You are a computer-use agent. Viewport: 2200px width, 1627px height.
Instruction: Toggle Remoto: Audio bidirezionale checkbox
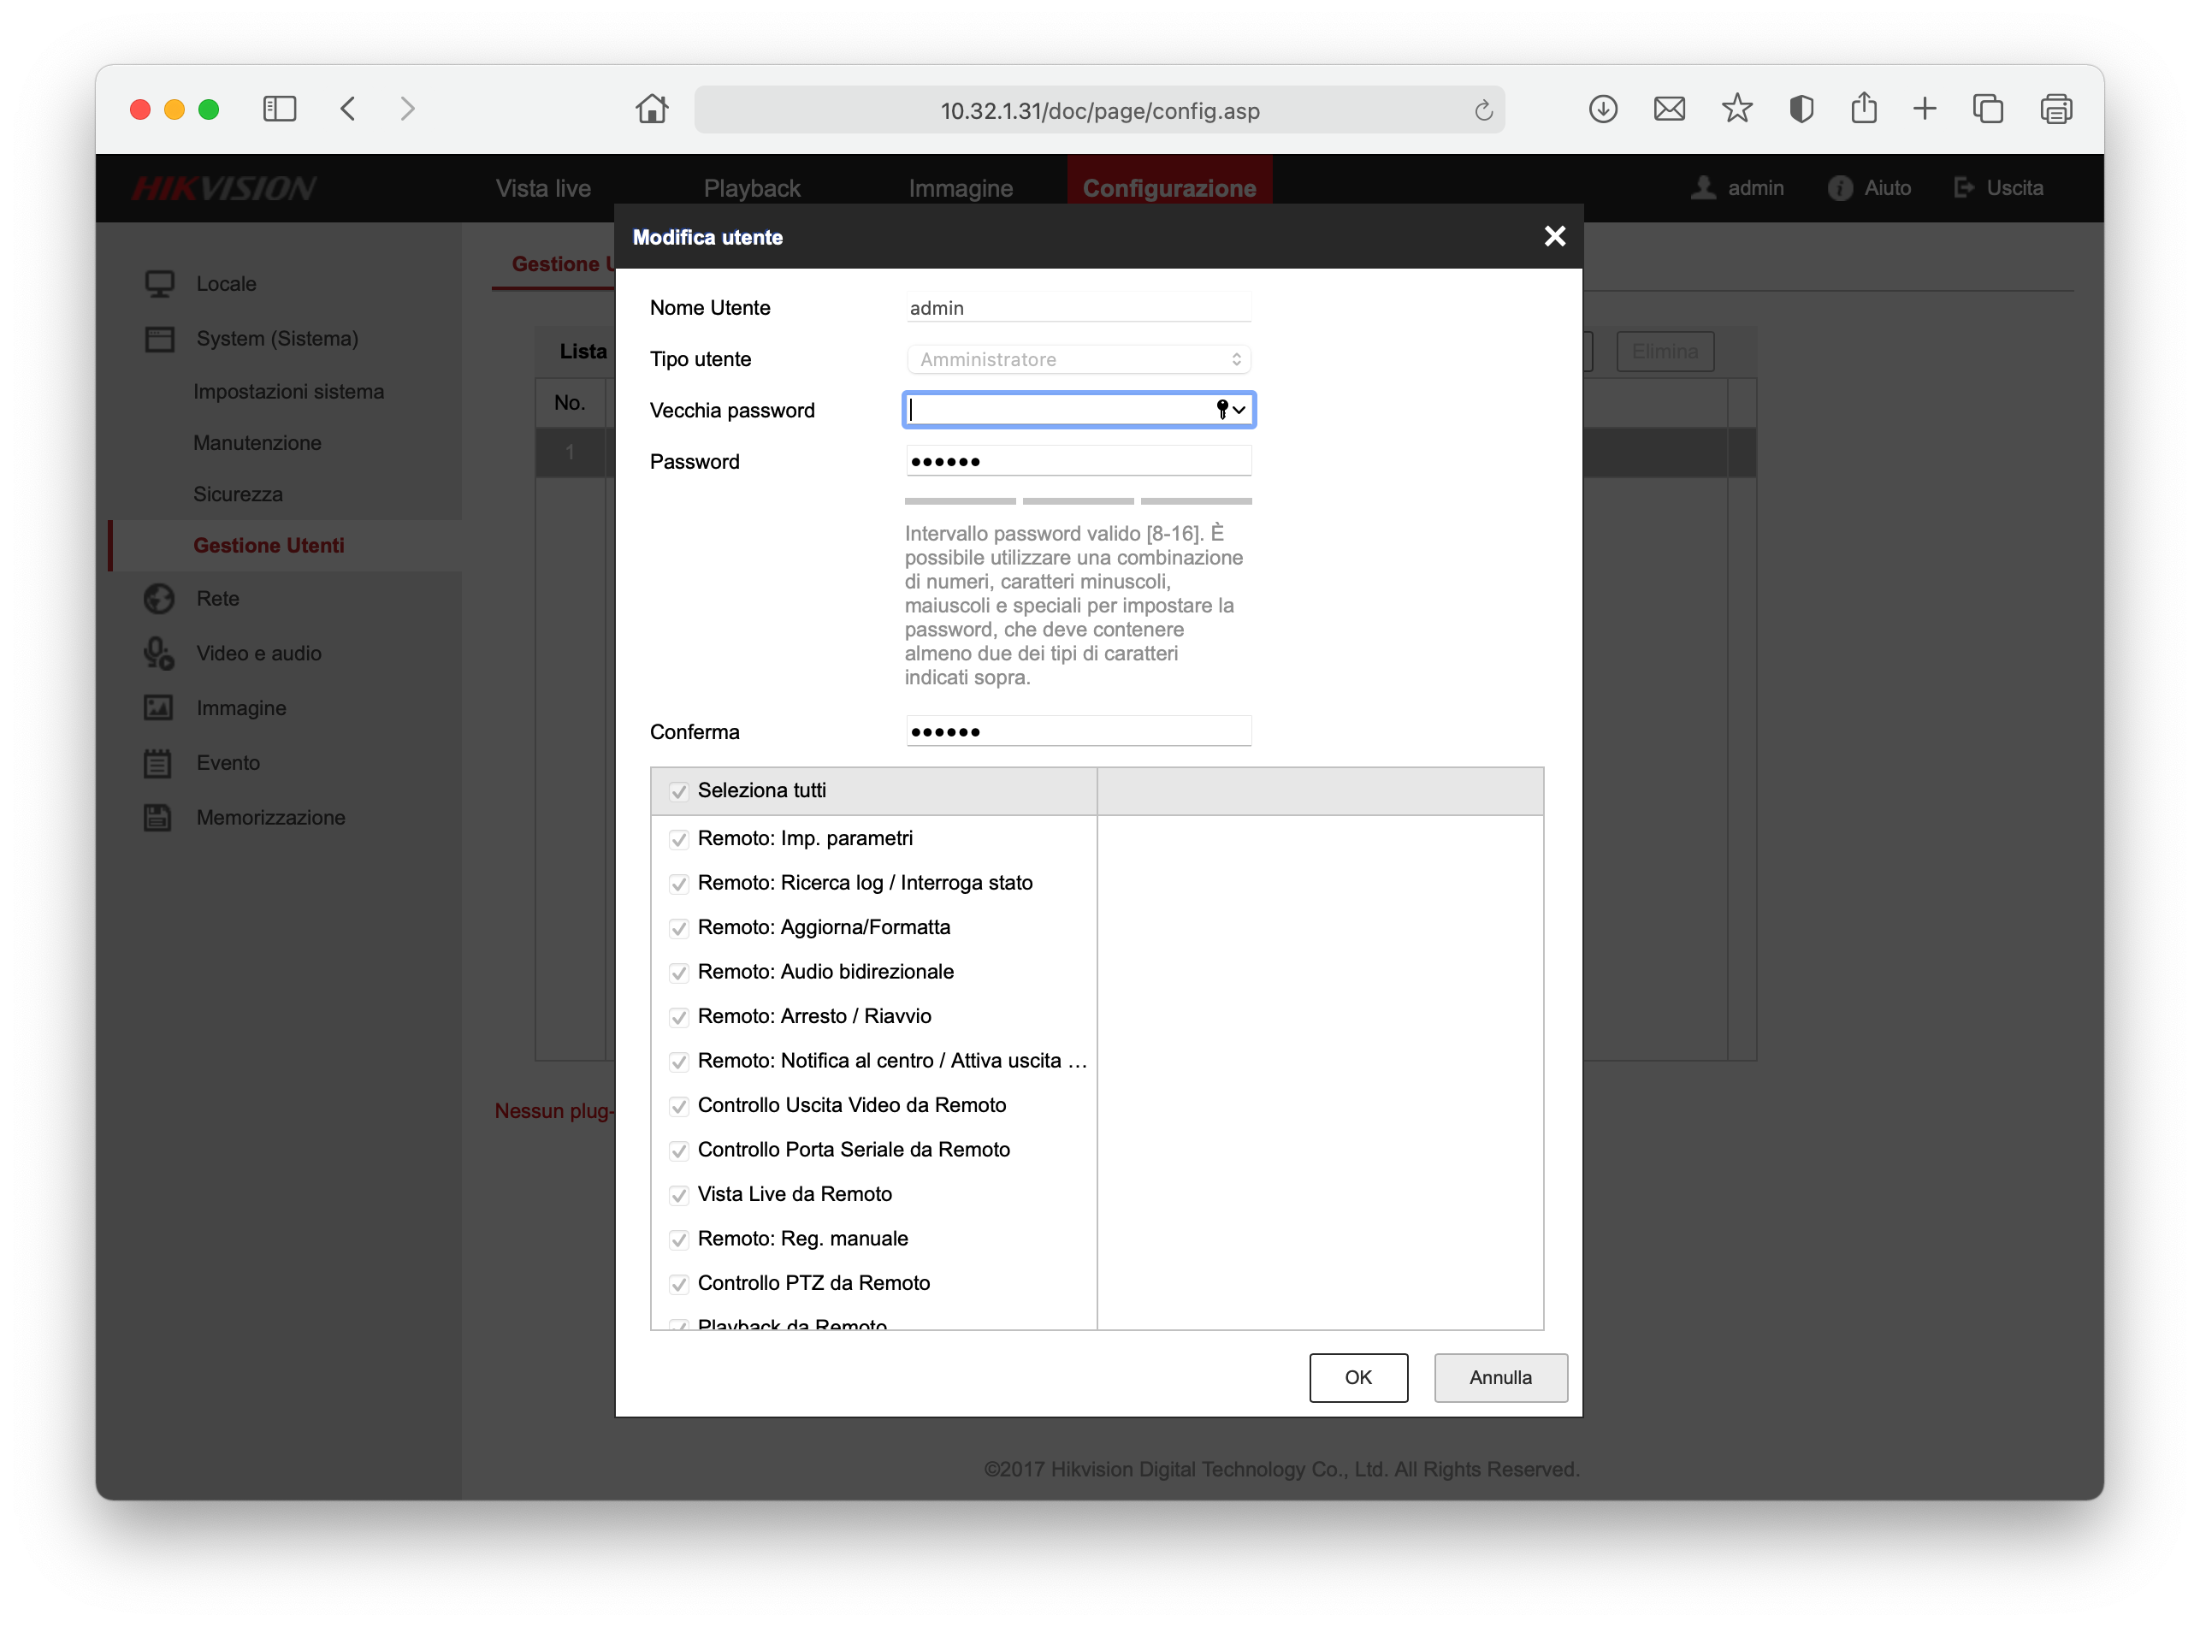678,973
